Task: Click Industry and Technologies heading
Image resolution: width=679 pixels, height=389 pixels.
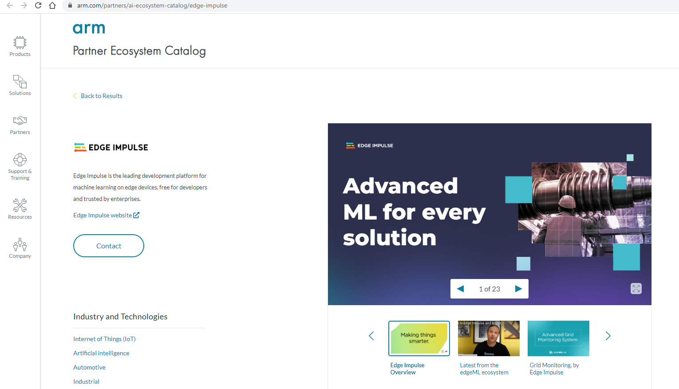Action: (120, 317)
